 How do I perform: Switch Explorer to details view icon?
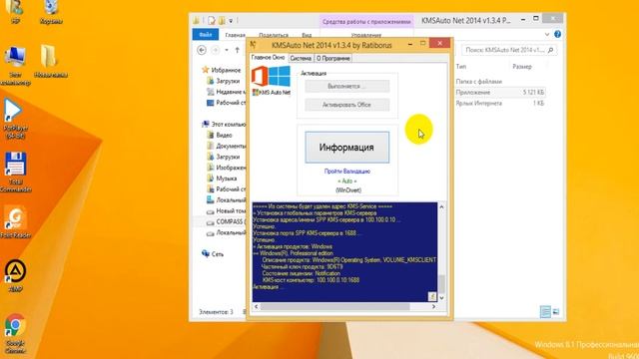545,312
